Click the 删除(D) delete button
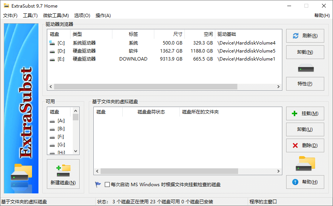 (305, 145)
